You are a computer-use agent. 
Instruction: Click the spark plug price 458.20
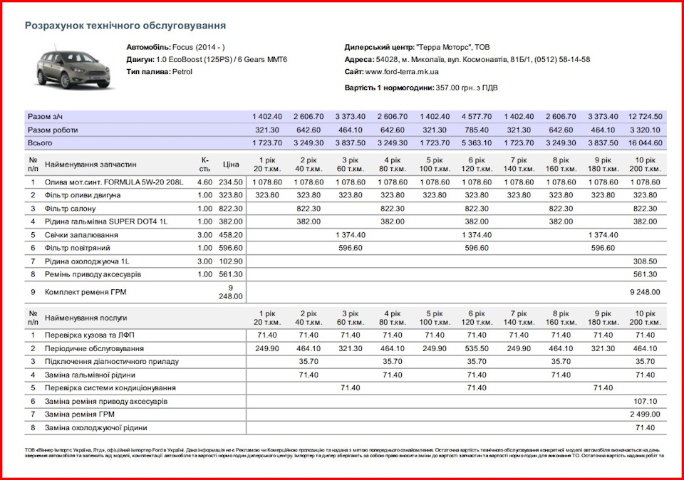point(230,235)
